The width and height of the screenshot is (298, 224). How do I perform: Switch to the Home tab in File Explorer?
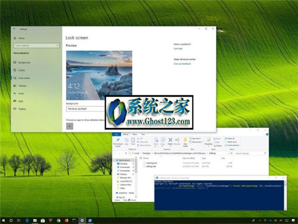(126, 135)
